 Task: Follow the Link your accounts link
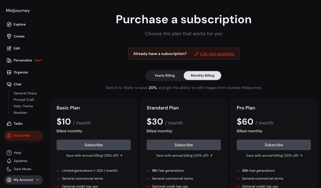(217, 54)
